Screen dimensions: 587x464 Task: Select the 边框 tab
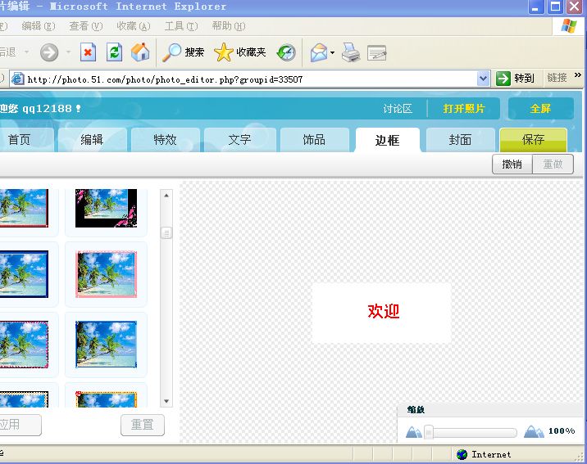[388, 140]
